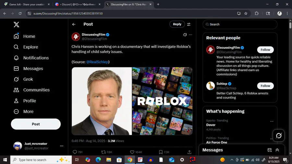The image size is (292, 164).
Task: Open Outlook from the taskbar
Action: (172, 160)
